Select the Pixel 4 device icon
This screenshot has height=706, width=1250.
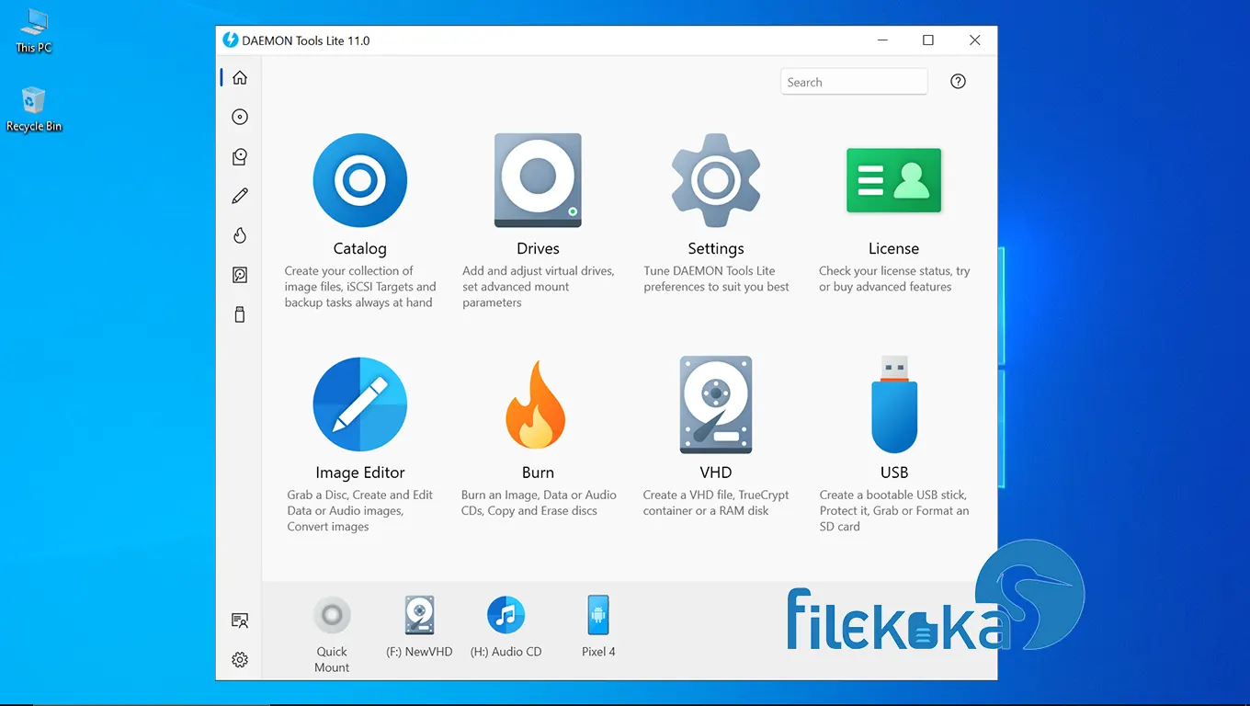pos(598,615)
